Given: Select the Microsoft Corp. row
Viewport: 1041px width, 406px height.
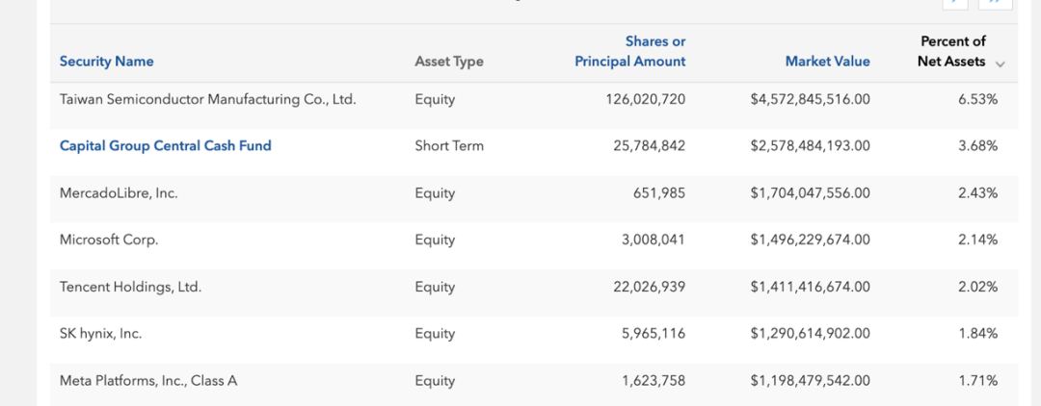Looking at the screenshot, I should click(109, 241).
